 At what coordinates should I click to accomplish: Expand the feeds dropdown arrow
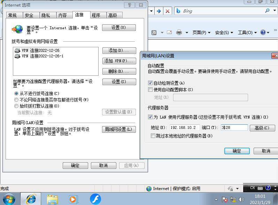pyautogui.click(x=162, y=33)
